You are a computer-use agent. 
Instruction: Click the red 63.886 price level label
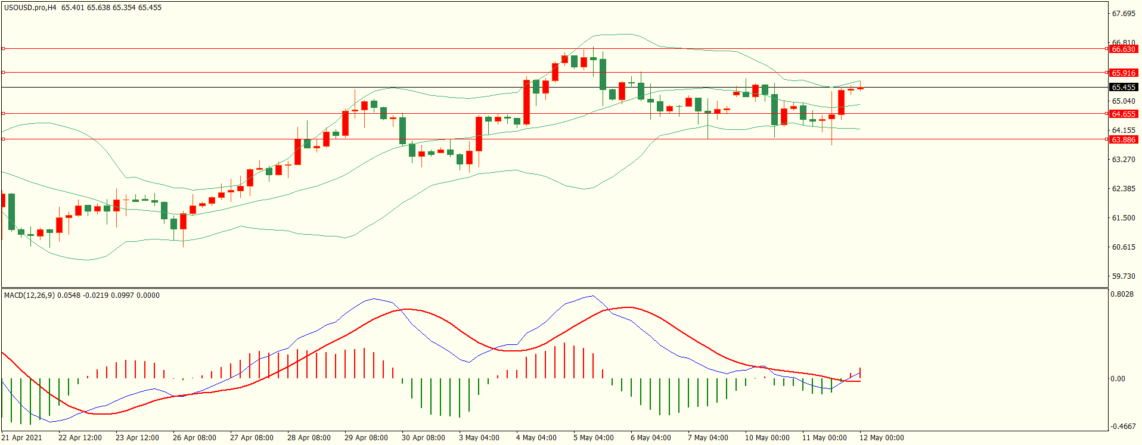(1123, 139)
